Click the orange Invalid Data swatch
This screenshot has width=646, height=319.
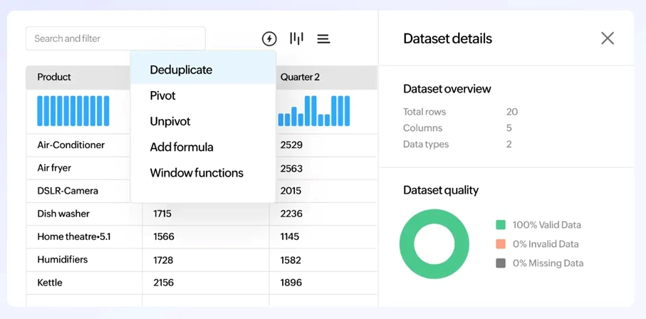pos(501,244)
